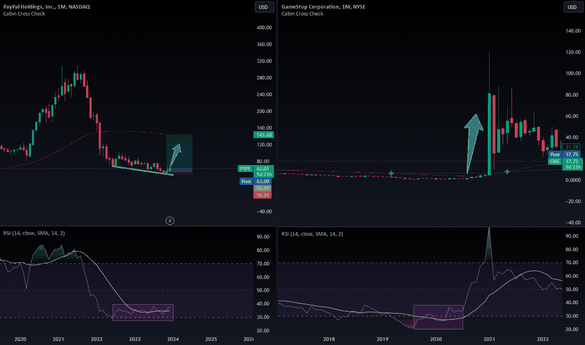585x345 pixels.
Task: Click the 2018 label on GameStop time axis
Action: [329, 339]
